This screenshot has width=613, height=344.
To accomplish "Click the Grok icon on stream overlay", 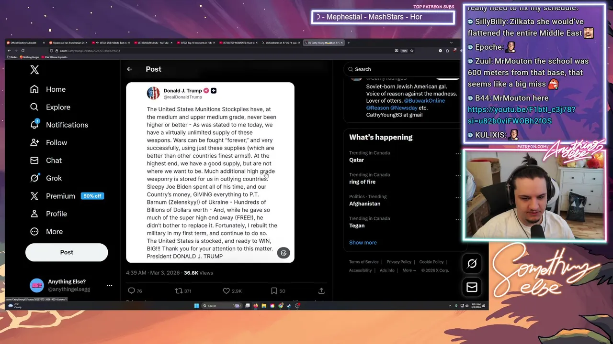I will [472, 264].
